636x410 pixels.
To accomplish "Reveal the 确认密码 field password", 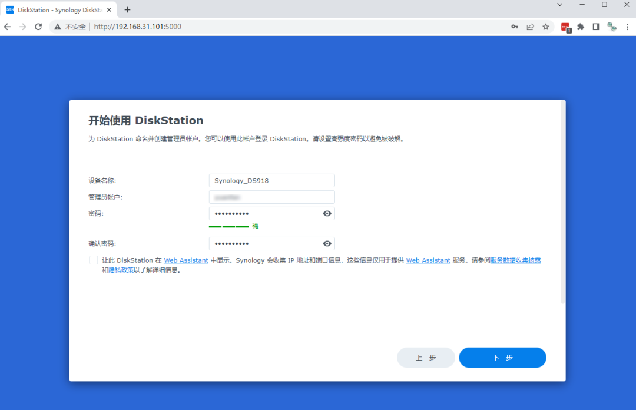I will click(x=327, y=244).
